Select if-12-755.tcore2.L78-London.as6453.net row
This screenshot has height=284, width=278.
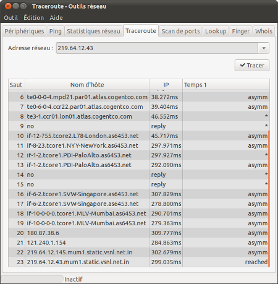coord(138,136)
